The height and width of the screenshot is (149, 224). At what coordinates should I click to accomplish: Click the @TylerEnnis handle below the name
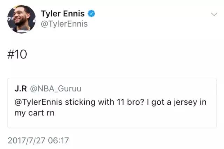64,24
